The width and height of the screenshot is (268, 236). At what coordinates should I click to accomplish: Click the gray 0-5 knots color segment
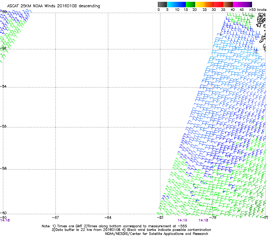point(162,4)
